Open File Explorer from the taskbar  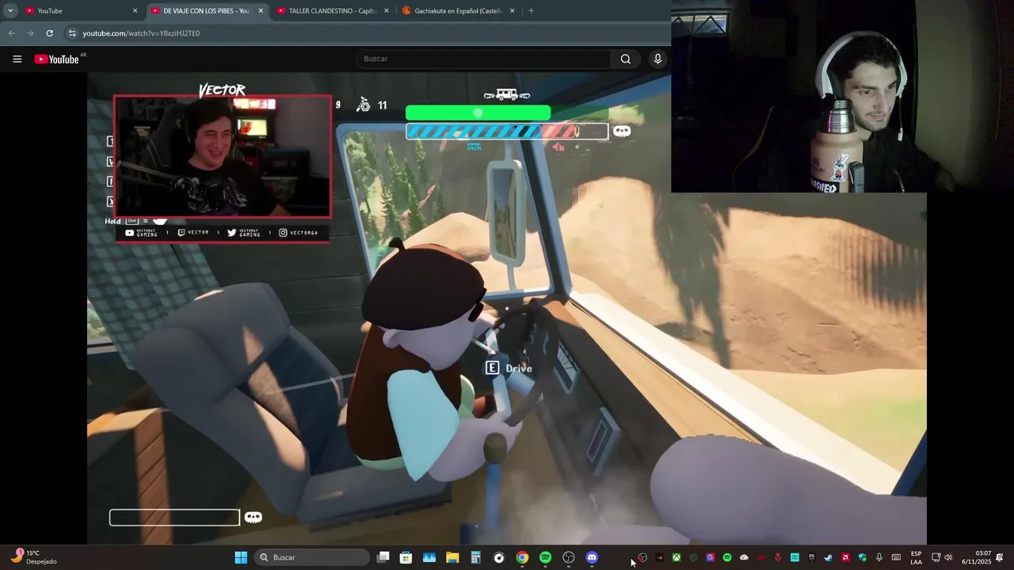pyautogui.click(x=452, y=557)
